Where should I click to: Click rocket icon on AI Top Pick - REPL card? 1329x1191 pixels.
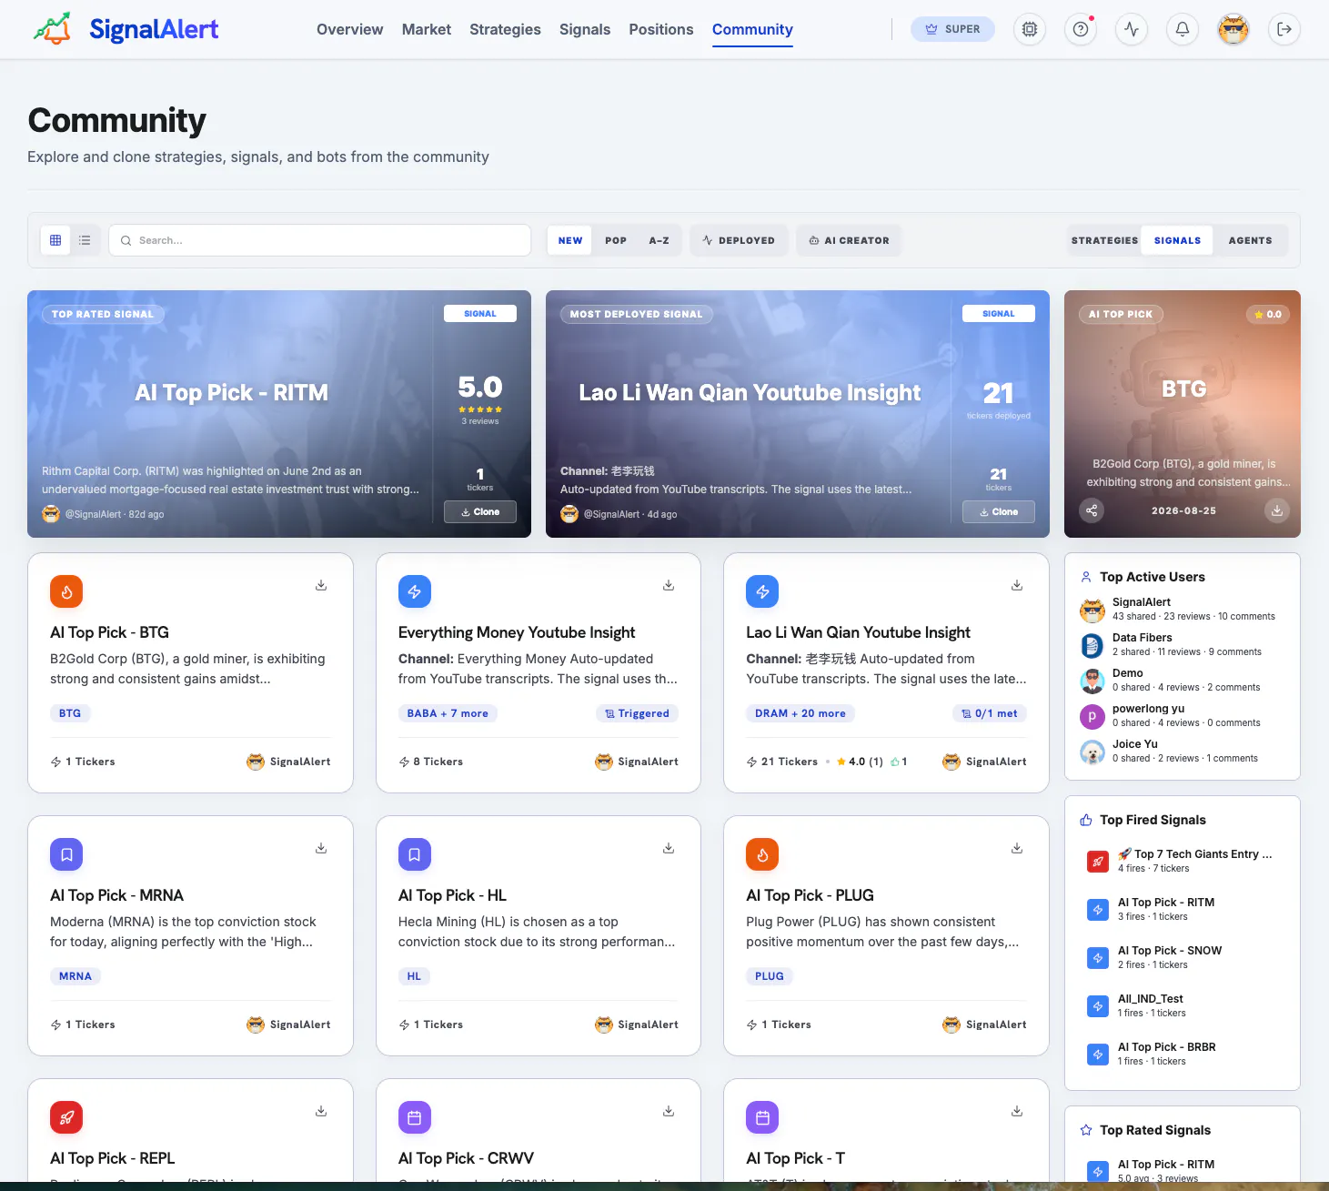[x=66, y=1117]
